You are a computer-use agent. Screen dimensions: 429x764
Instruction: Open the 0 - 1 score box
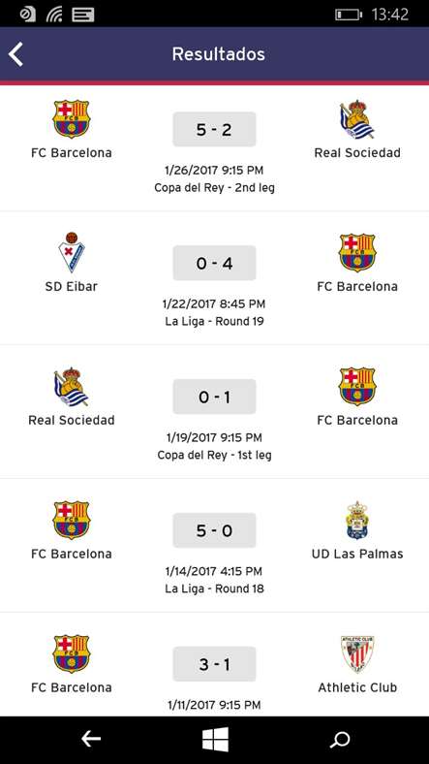pyautogui.click(x=215, y=397)
